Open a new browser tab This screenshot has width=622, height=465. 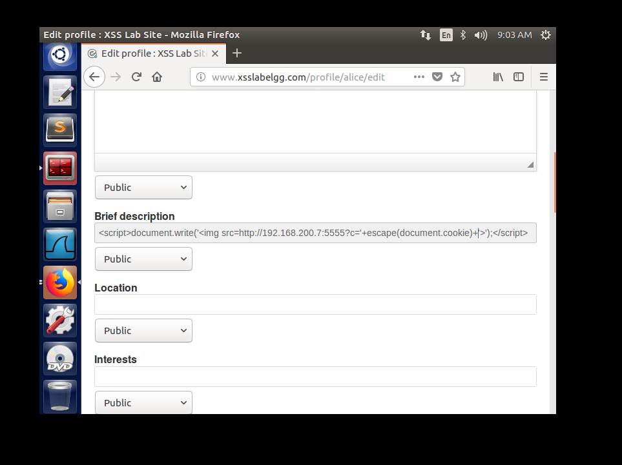click(x=237, y=53)
